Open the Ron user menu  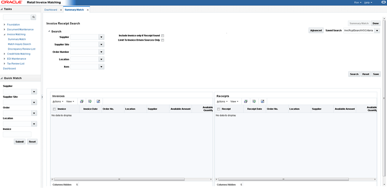tap(358, 2)
